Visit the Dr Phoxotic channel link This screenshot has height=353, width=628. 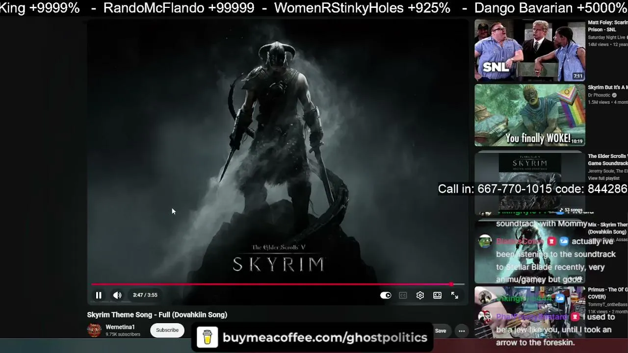tap(599, 95)
